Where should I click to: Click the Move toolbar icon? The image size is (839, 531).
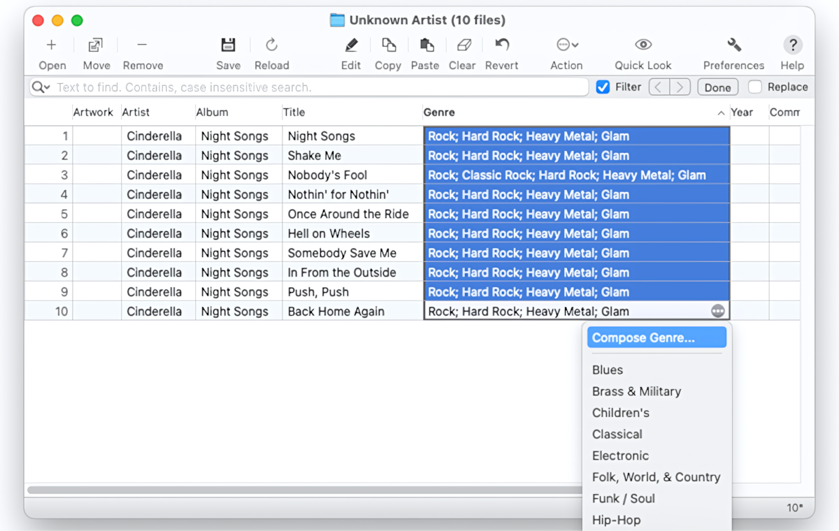96,45
